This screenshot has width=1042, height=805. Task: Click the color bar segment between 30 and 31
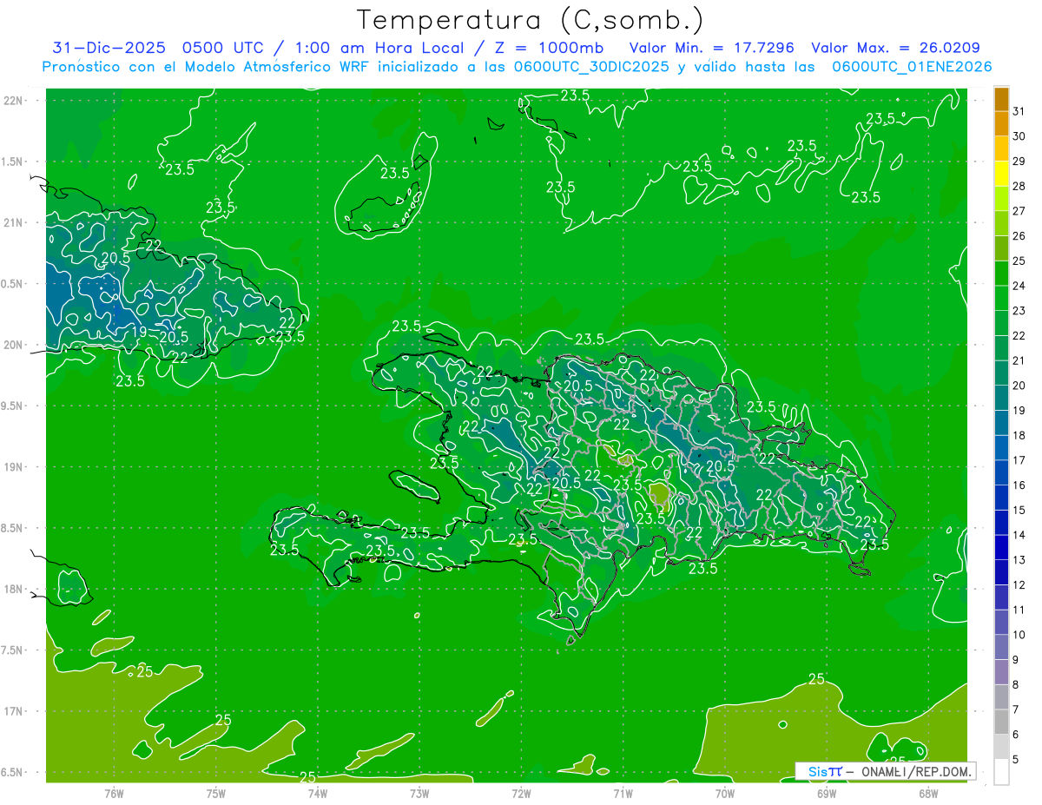pos(1001,124)
